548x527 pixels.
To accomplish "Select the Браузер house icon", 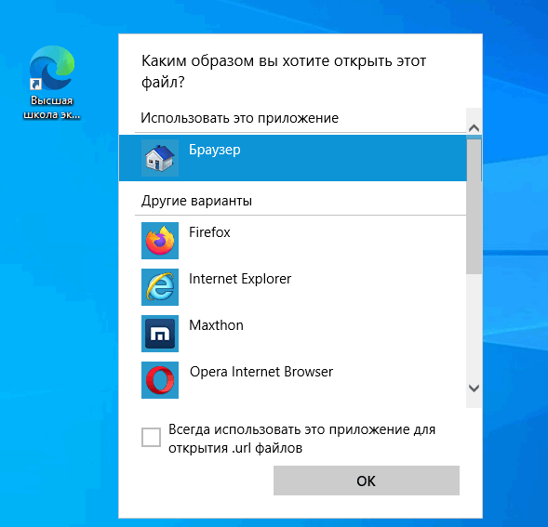I will tap(160, 158).
